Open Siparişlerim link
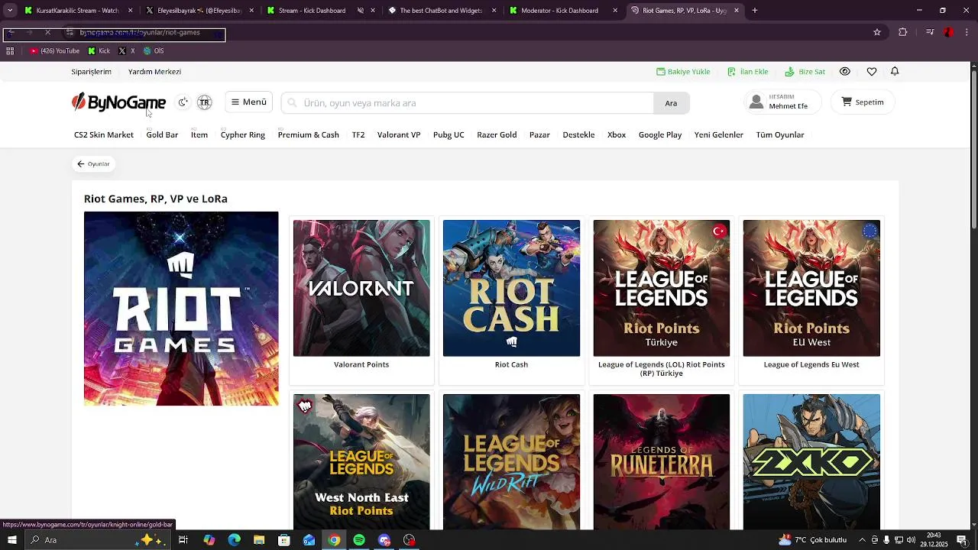The height and width of the screenshot is (550, 978). pos(92,72)
